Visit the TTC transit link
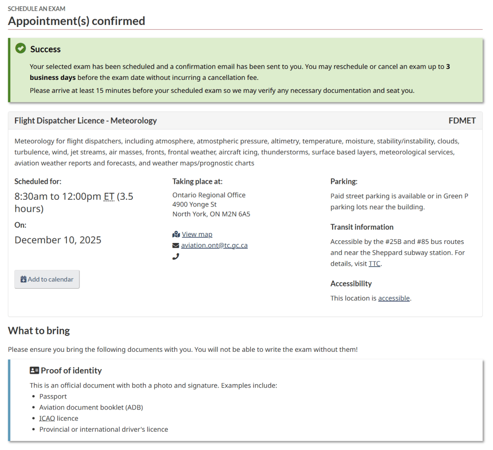Screen dimensions: 493x450 374,264
